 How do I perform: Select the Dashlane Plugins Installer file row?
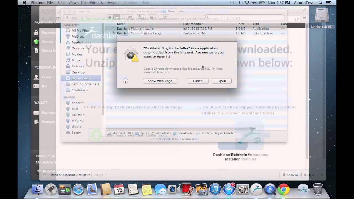coord(196,28)
